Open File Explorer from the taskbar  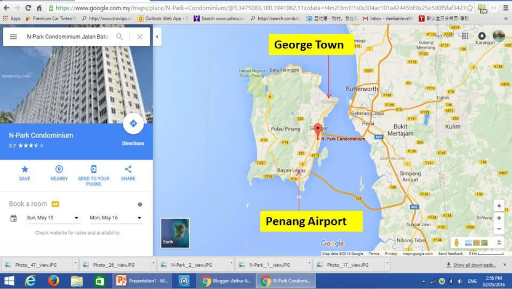(77, 281)
